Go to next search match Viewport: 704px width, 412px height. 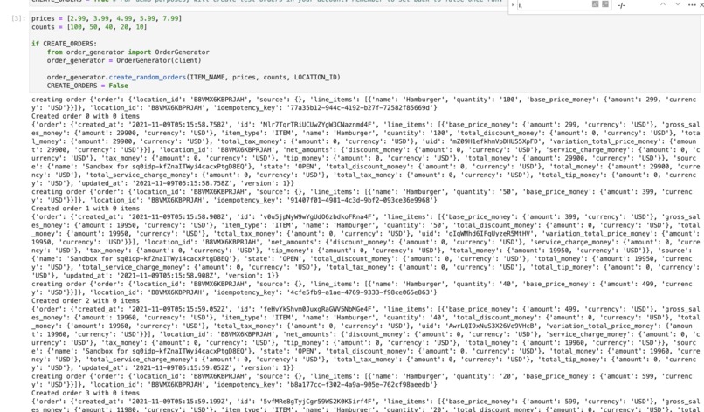coord(678,4)
